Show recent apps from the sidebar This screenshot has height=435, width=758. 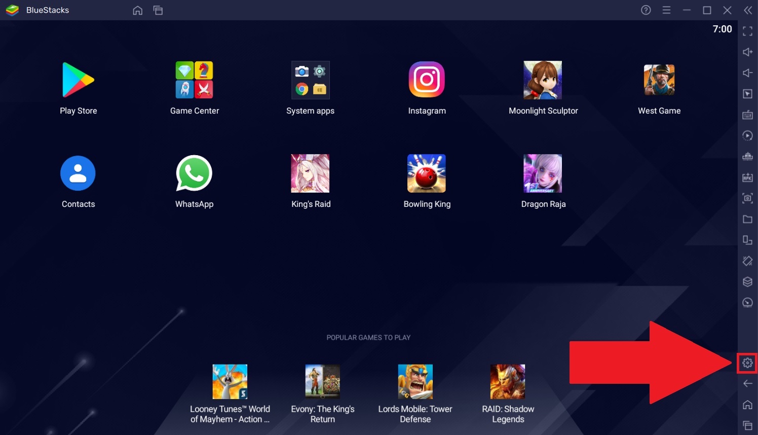click(x=747, y=425)
